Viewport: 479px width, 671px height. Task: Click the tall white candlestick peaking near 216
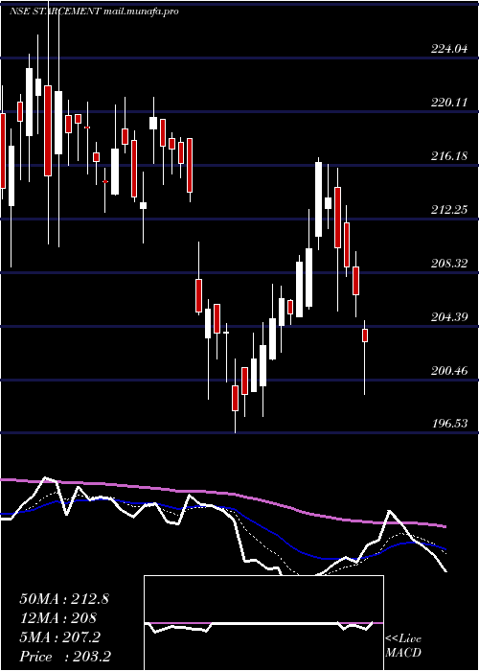click(319, 199)
